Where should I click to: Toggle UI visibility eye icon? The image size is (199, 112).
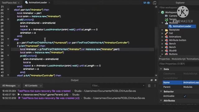coord(148,3)
